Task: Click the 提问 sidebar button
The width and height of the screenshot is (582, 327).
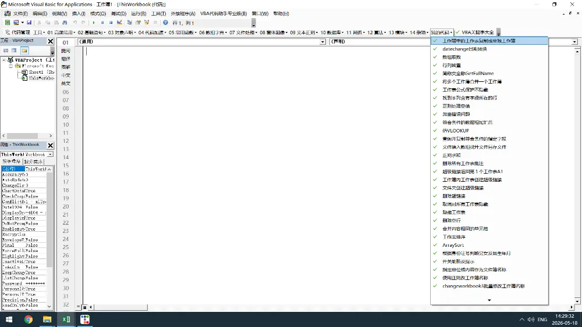Action: point(66,51)
